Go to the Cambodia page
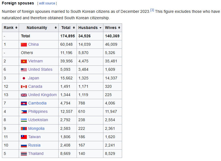Screen dimensions: 221x161 (37, 103)
